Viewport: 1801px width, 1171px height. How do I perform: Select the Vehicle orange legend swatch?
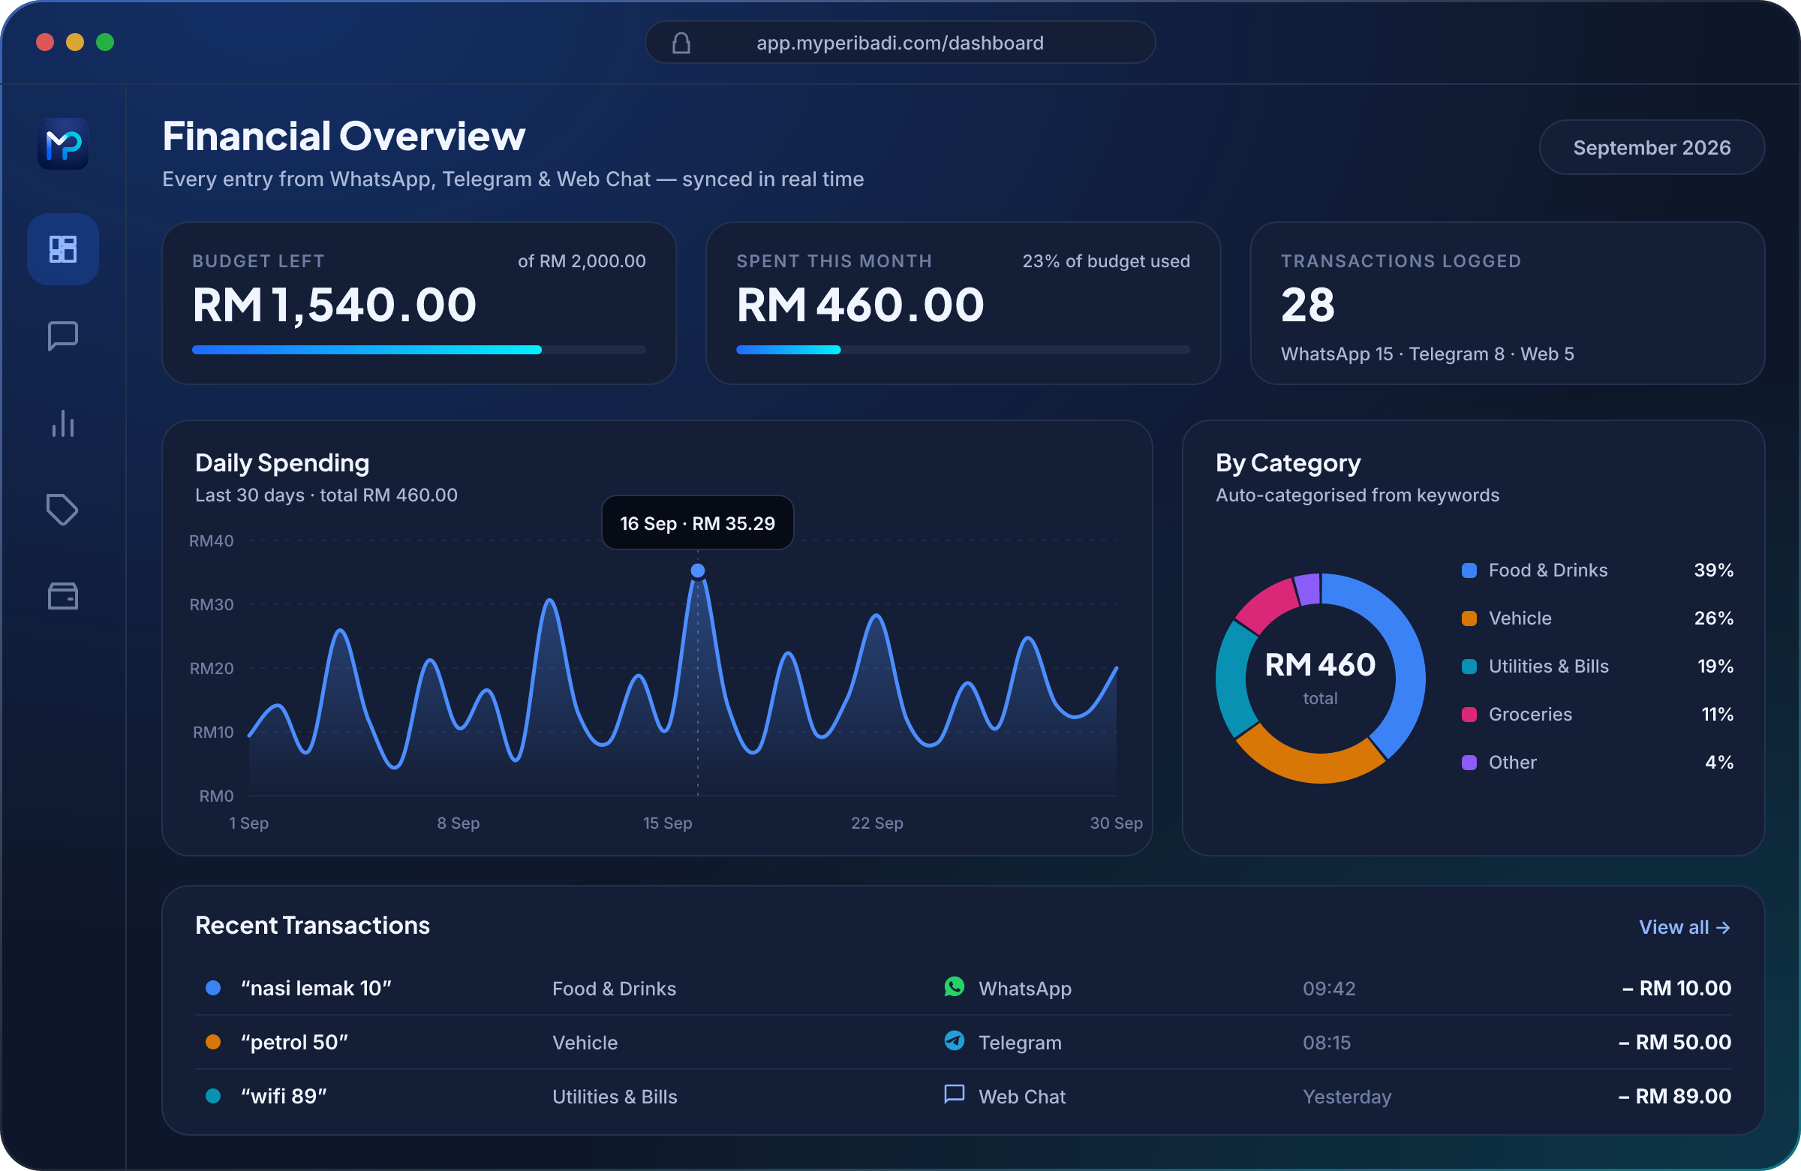(x=1469, y=619)
